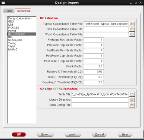This screenshot has width=144, height=140.
Task: Click Total C Threshold field
Action: click(94, 77)
